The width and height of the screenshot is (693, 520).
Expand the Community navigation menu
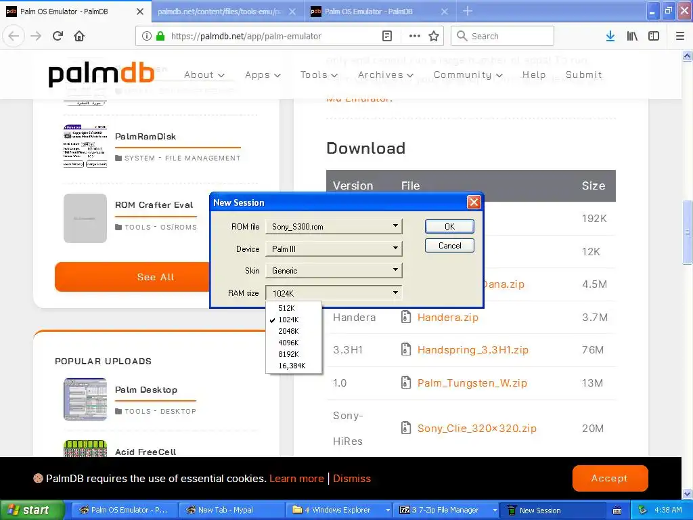(468, 74)
